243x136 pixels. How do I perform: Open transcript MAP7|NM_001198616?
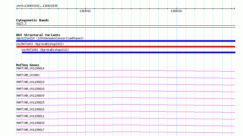[x=30, y=109]
